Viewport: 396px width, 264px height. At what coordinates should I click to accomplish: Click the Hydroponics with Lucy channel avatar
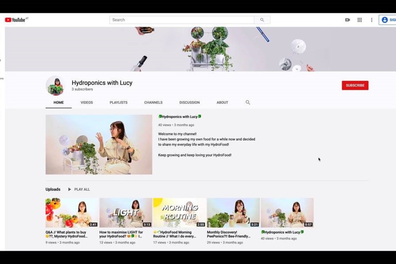[x=55, y=86]
